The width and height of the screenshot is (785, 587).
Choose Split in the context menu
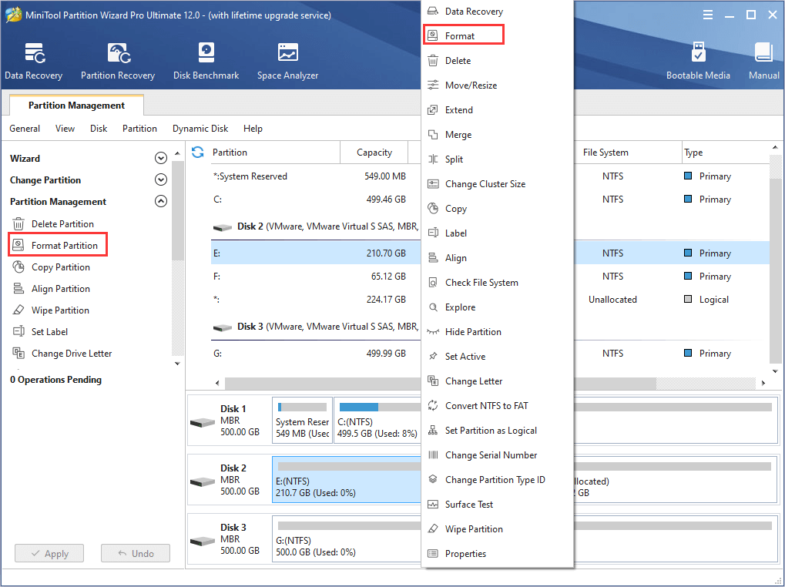[497, 159]
